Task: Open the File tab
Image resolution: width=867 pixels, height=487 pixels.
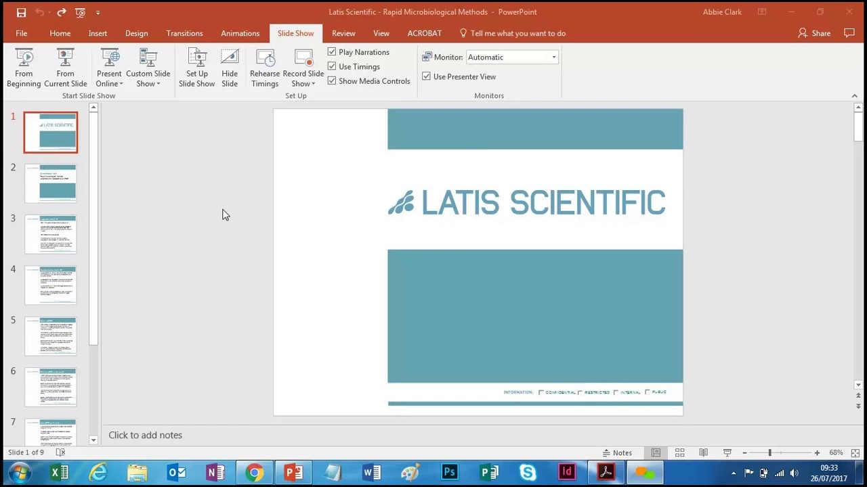Action: [22, 33]
